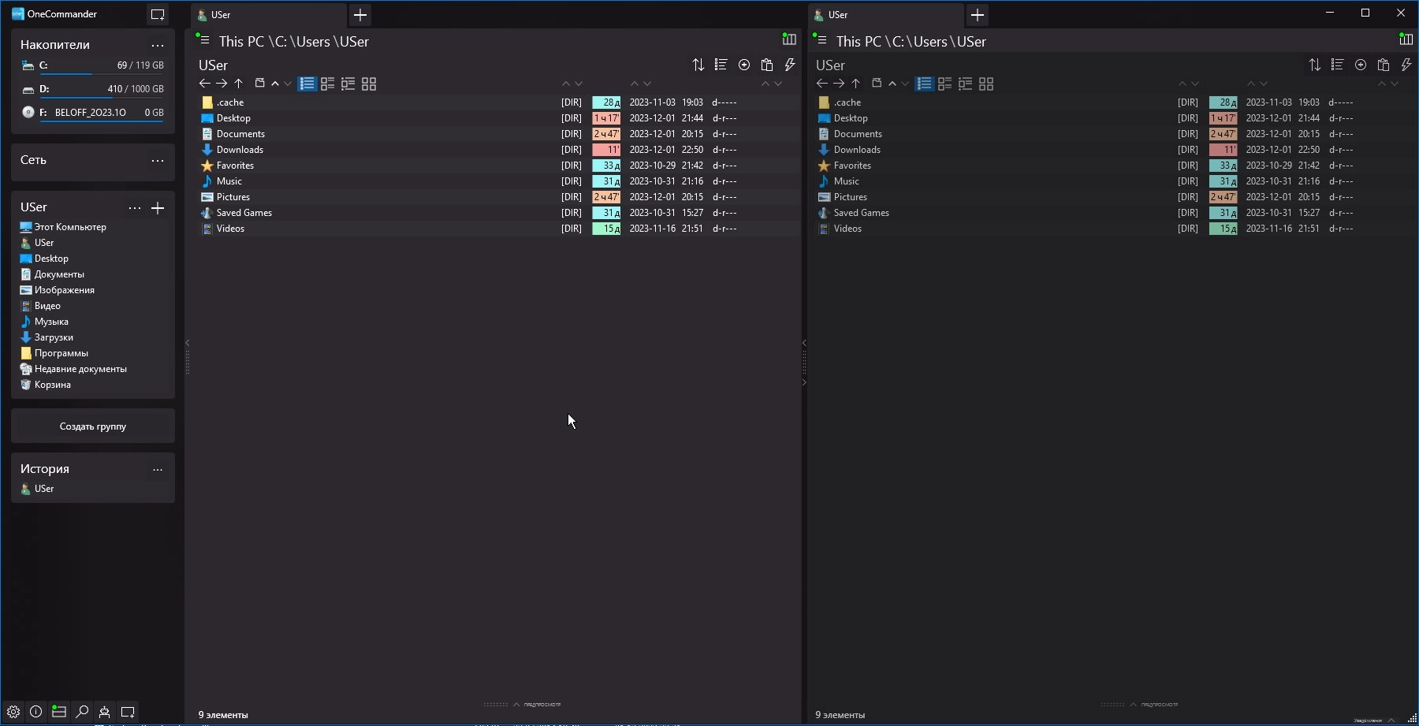
Task: Open USer favorites group options menu
Action: 135,208
